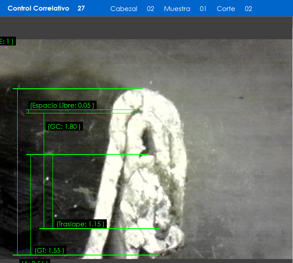Click the Espacio Libre 0.05 measurement label
The width and height of the screenshot is (293, 263).
(62, 105)
